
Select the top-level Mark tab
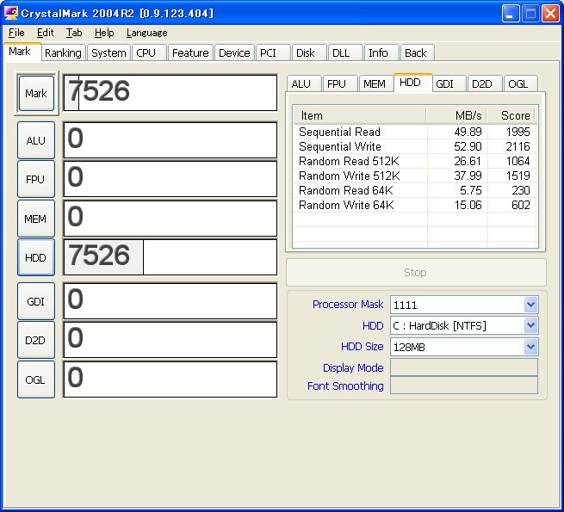point(22,52)
